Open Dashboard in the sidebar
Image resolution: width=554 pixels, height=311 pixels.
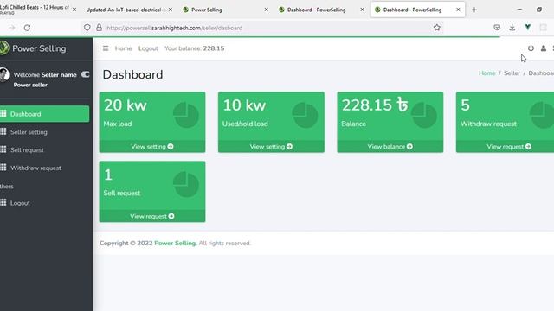tap(44, 114)
